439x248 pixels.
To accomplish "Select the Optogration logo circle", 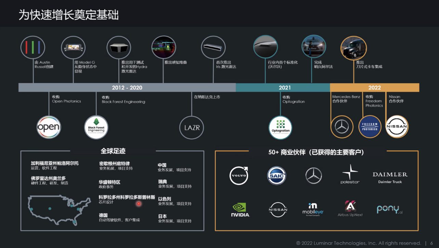I will point(280,128).
